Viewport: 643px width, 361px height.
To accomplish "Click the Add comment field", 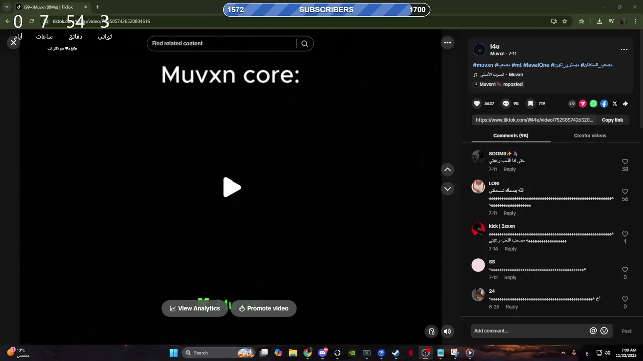I will pos(530,331).
